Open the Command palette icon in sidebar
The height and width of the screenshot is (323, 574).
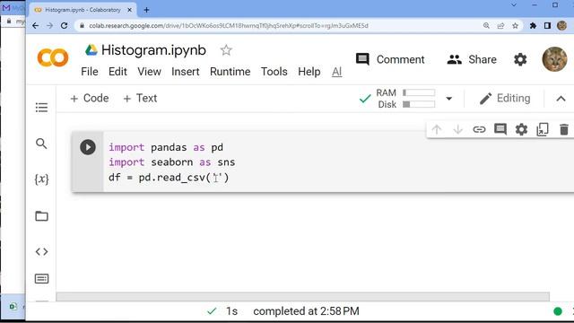pos(41,279)
